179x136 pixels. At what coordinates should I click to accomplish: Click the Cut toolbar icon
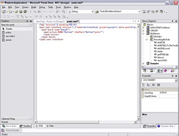click(x=31, y=12)
